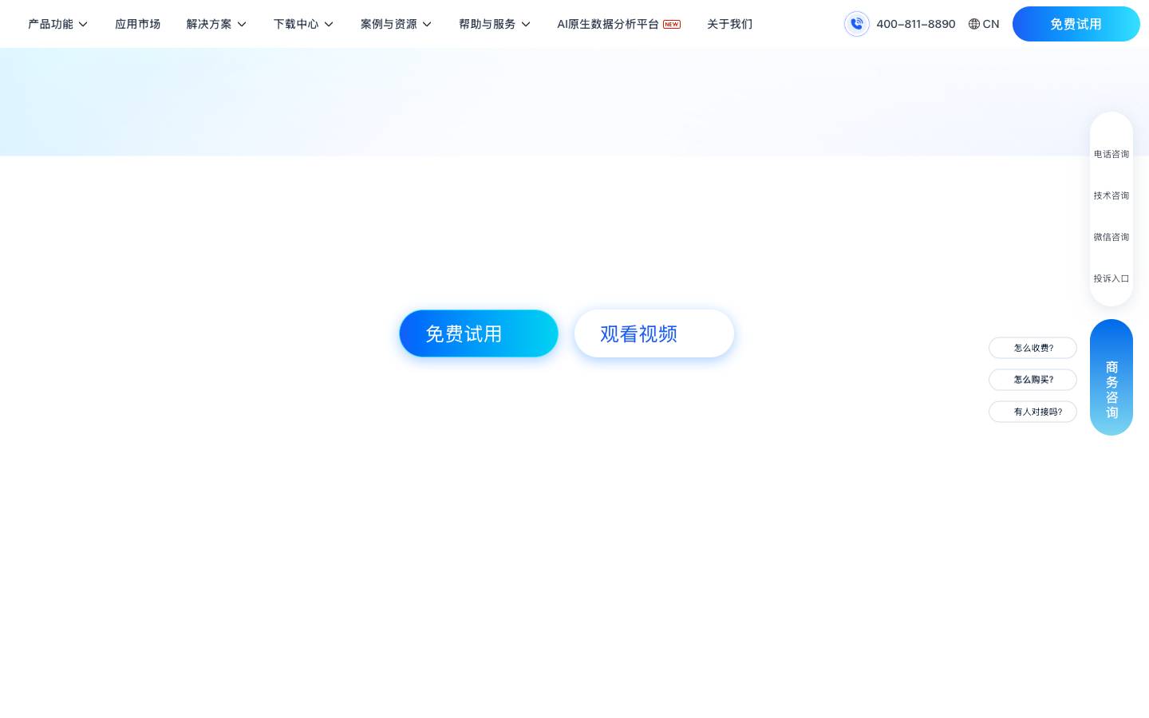Expand the 解决方案 dropdown menu

pyautogui.click(x=217, y=24)
